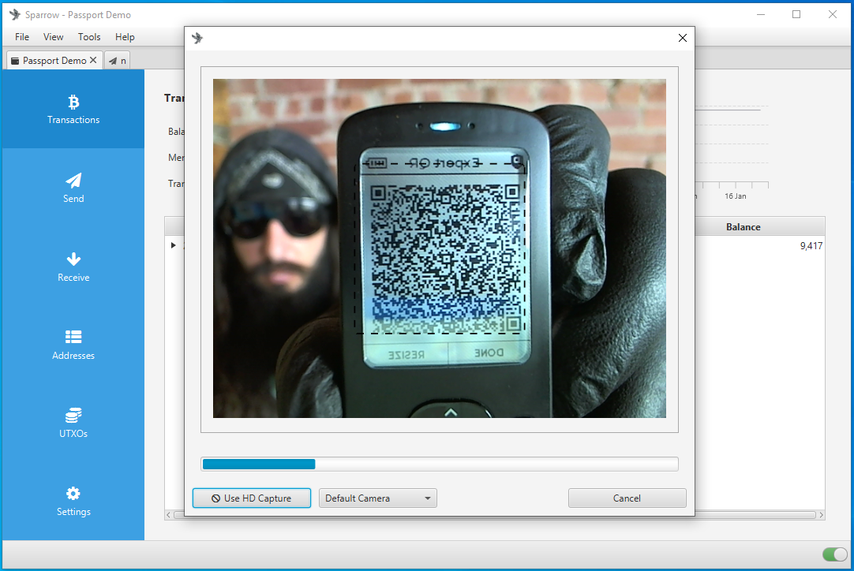Click the QR scan progress bar
This screenshot has height=571, width=854.
pyautogui.click(x=440, y=464)
